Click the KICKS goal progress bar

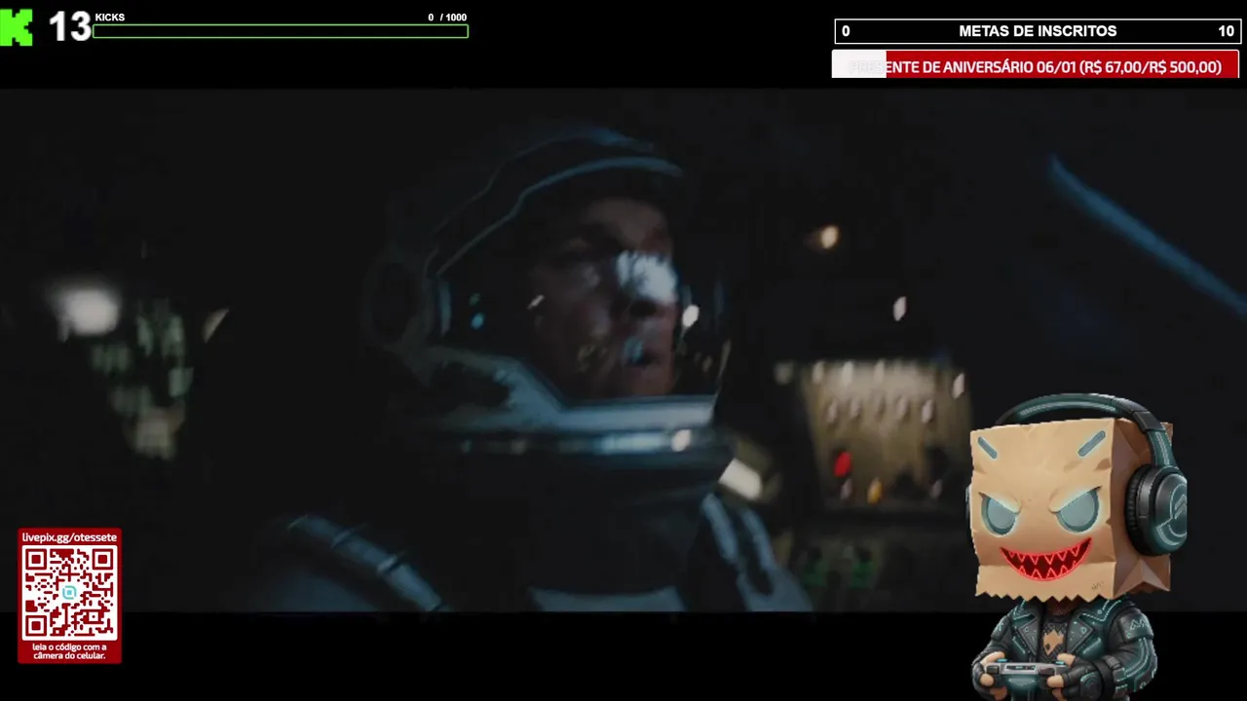coord(281,31)
